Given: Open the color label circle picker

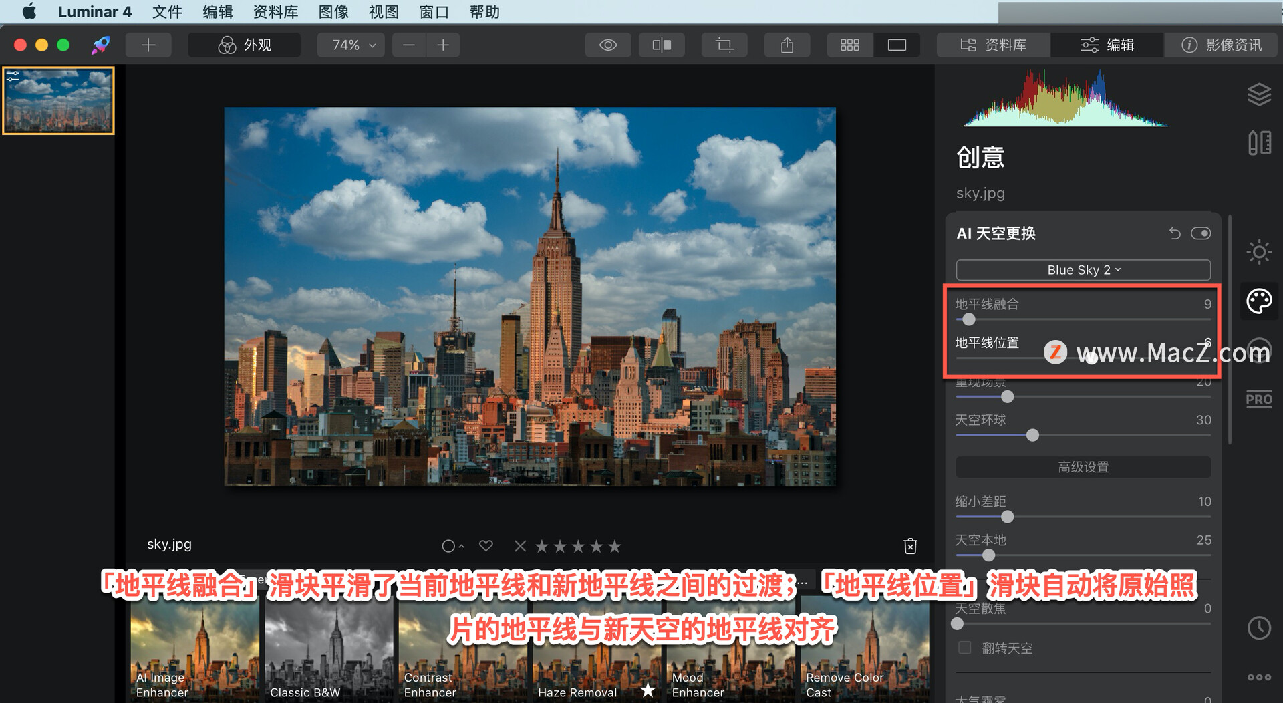Looking at the screenshot, I should (452, 546).
